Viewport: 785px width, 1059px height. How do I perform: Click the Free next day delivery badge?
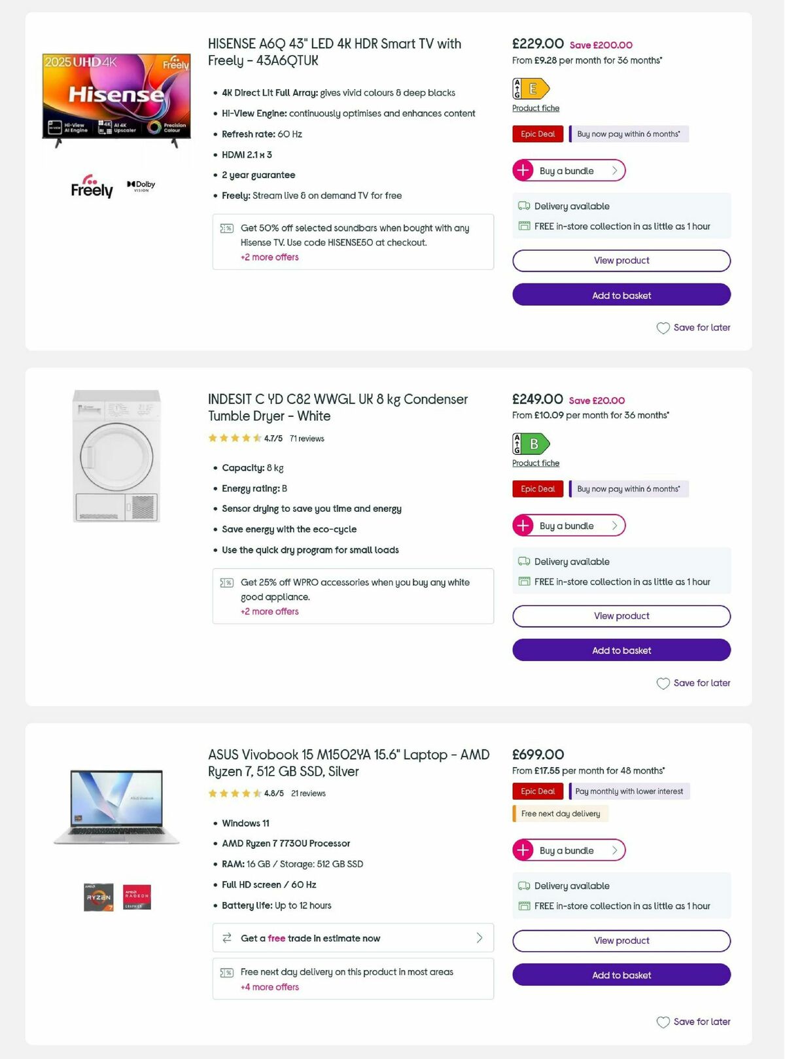(x=561, y=813)
